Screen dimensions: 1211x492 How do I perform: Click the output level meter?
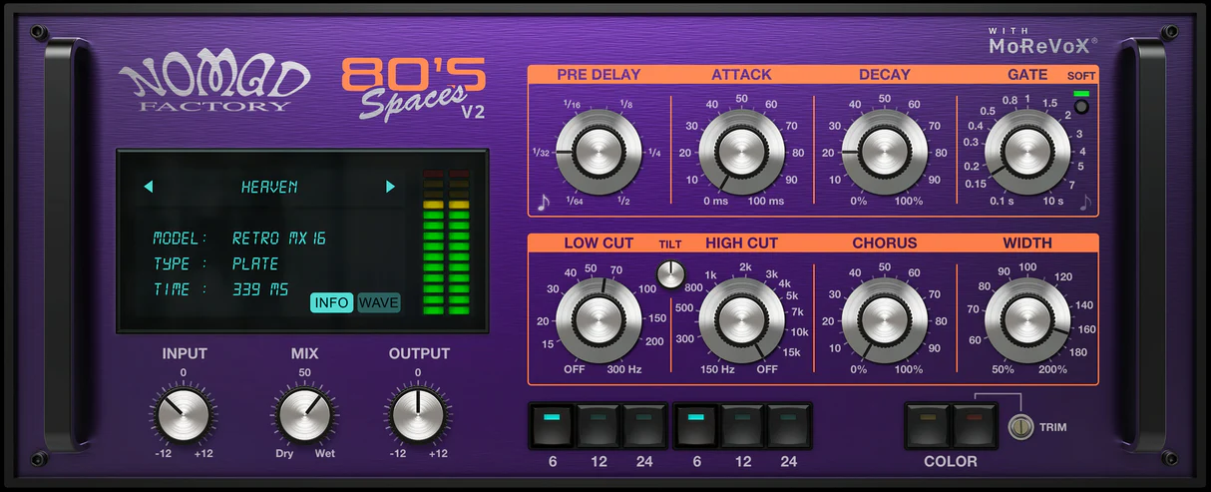click(x=446, y=242)
